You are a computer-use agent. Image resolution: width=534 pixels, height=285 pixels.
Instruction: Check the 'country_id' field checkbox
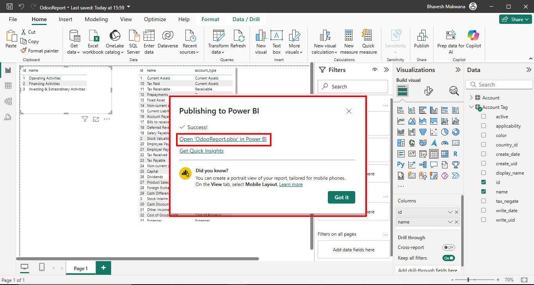click(x=484, y=144)
